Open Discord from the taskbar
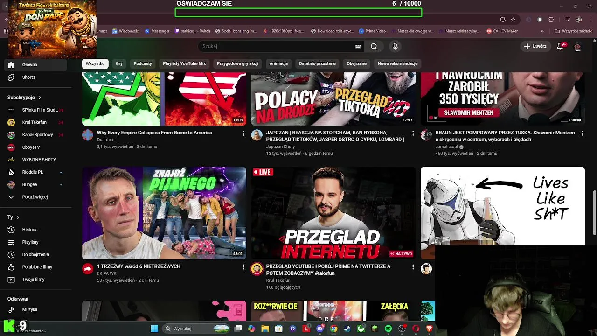Viewport: 597px width, 336px height. (320, 329)
